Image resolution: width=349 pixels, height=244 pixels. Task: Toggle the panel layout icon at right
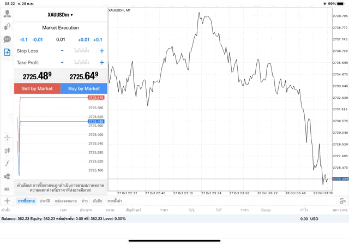[342, 201]
